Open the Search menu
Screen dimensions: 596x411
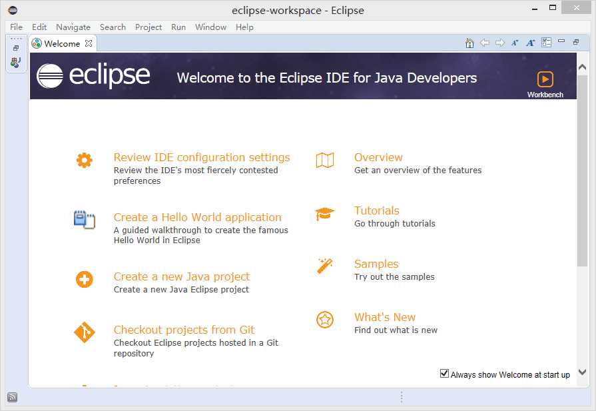(113, 27)
